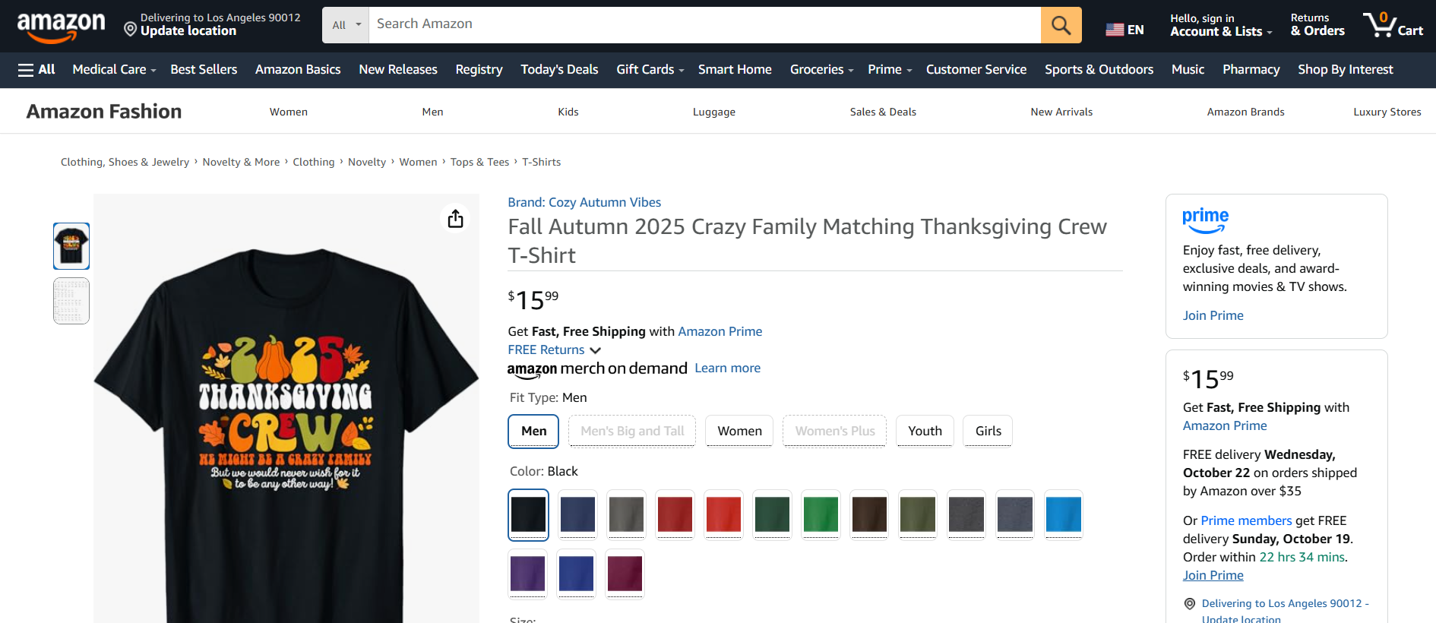The width and height of the screenshot is (1436, 623).
Task: Select the bright blue color swatch
Action: coord(1063,514)
